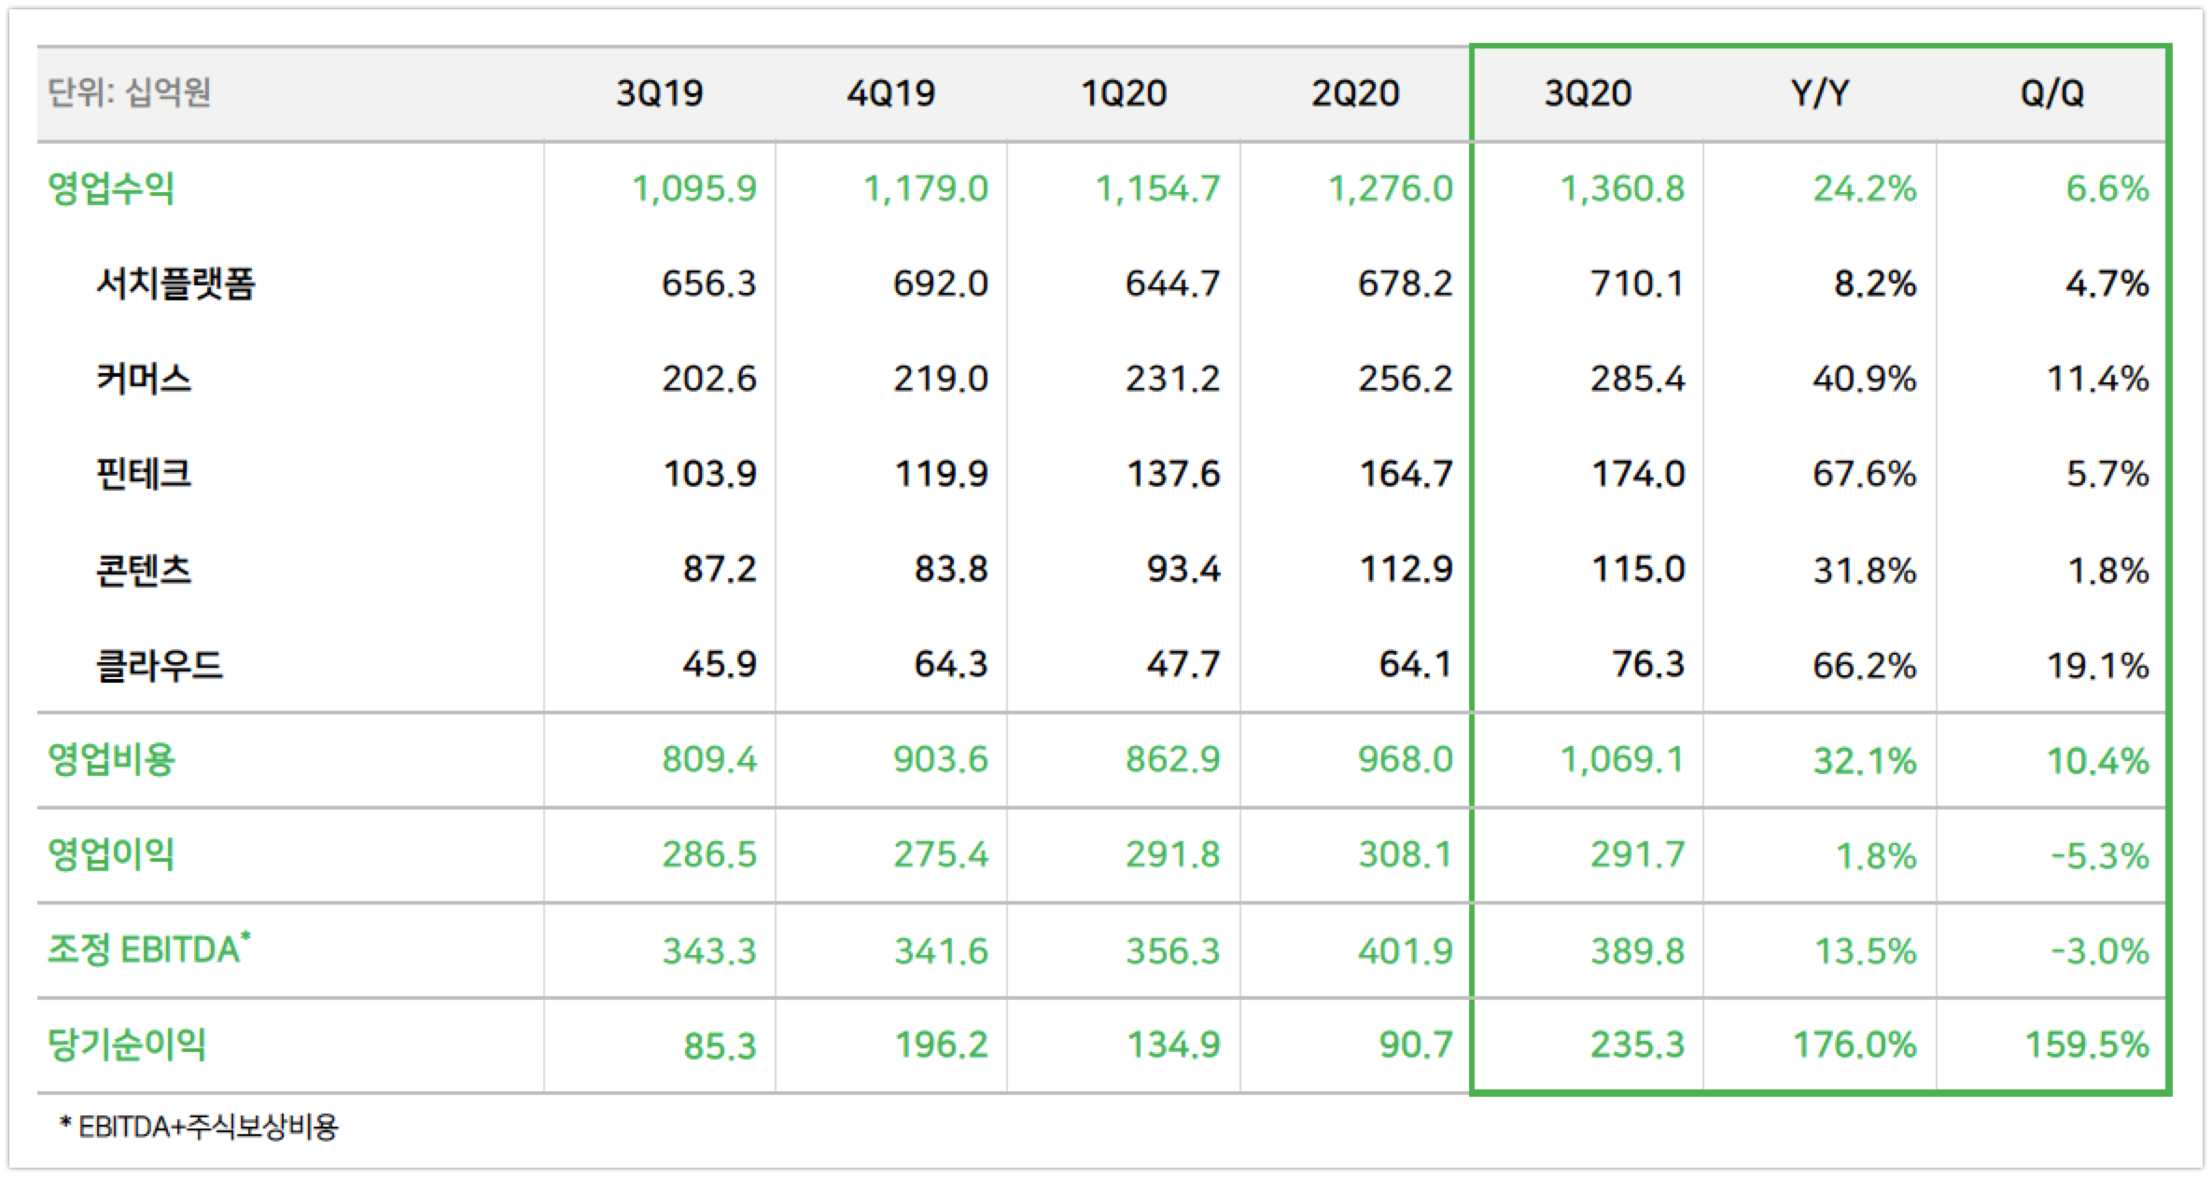Click the highlighted 3Q20 column header

click(x=1588, y=93)
